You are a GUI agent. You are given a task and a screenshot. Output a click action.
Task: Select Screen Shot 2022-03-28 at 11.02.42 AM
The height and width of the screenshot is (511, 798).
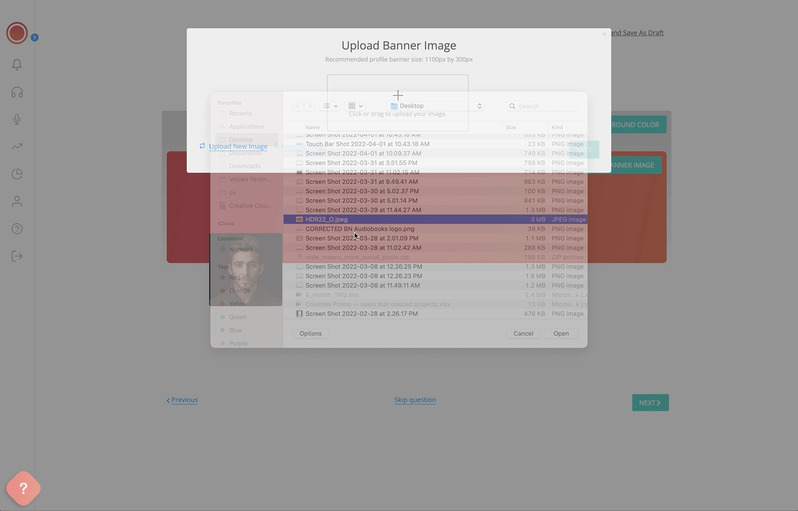435,247
